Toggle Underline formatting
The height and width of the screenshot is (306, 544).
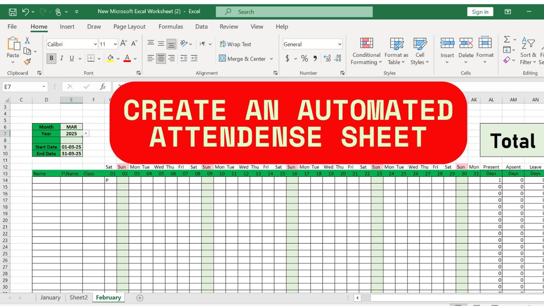click(x=72, y=58)
